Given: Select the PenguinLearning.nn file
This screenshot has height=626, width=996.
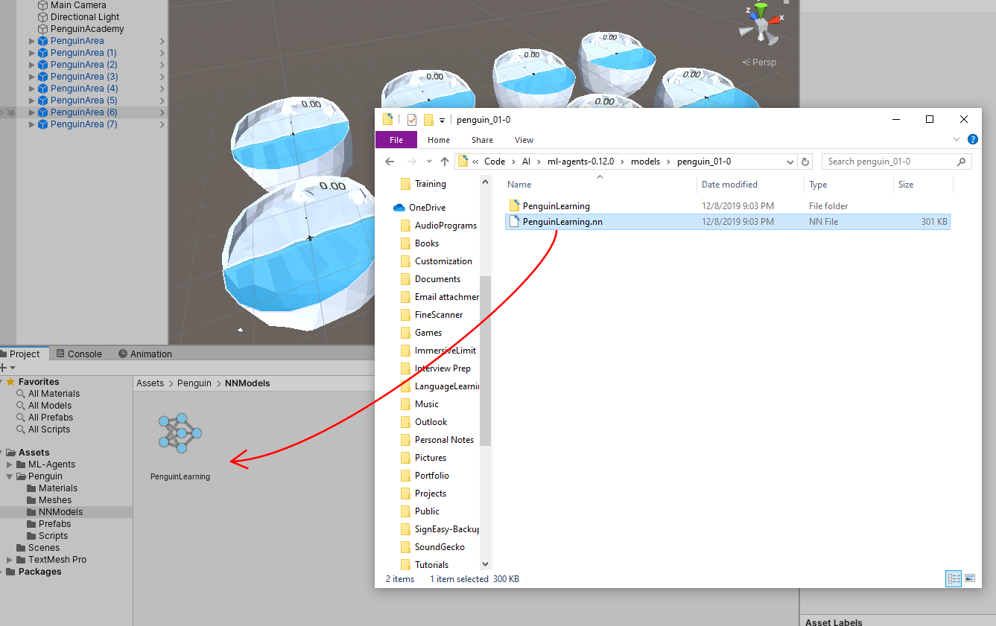Looking at the screenshot, I should (x=562, y=222).
